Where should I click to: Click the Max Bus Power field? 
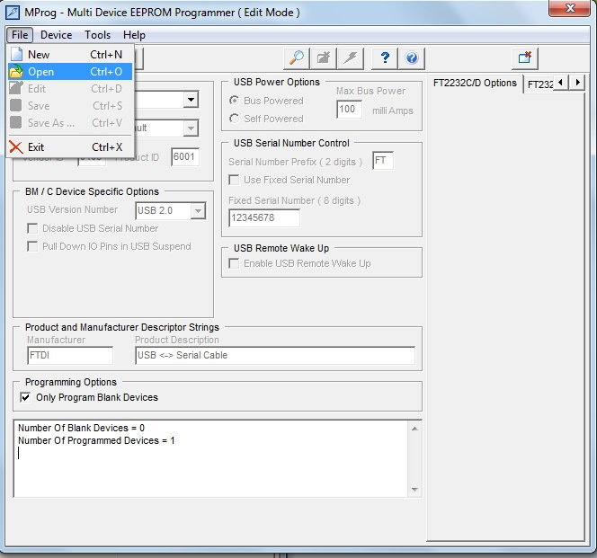click(x=349, y=110)
